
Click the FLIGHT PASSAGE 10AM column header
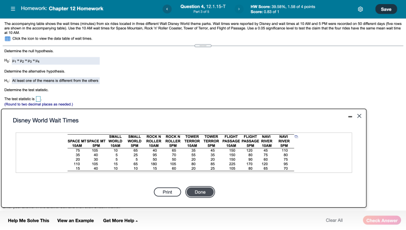pos(231,141)
